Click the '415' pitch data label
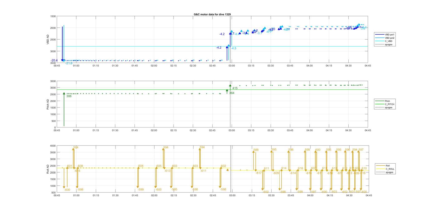 (235, 88)
